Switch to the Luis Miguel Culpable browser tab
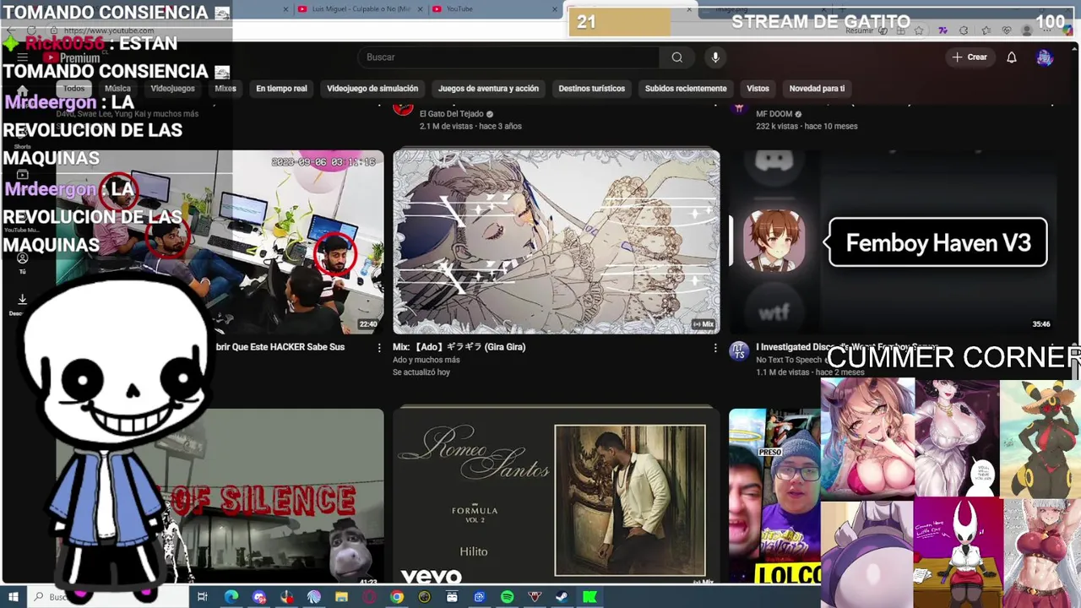The height and width of the screenshot is (608, 1081). coord(359,9)
